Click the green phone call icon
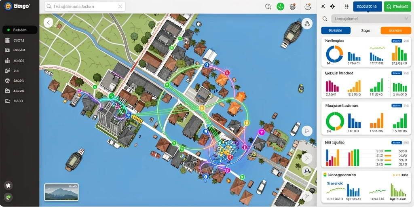This screenshot has height=207, width=414. (280, 6)
